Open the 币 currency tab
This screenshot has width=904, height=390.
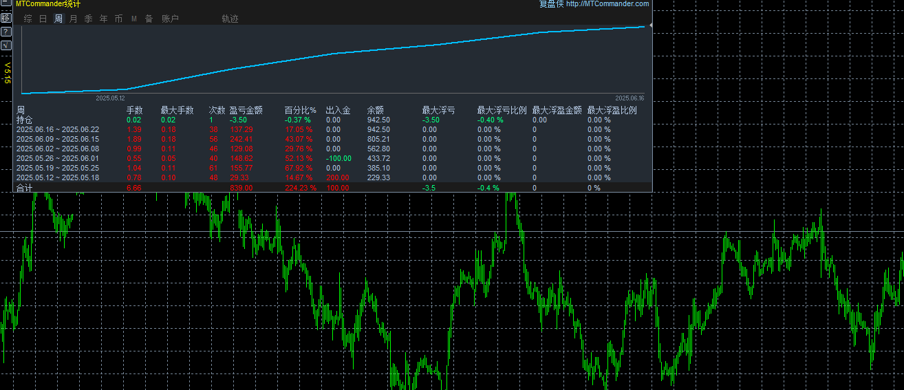118,19
